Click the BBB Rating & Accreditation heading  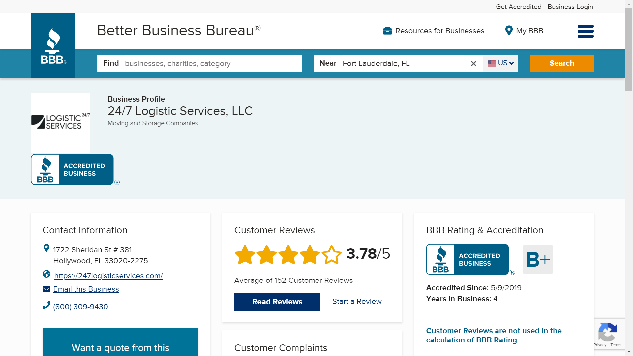(x=485, y=230)
